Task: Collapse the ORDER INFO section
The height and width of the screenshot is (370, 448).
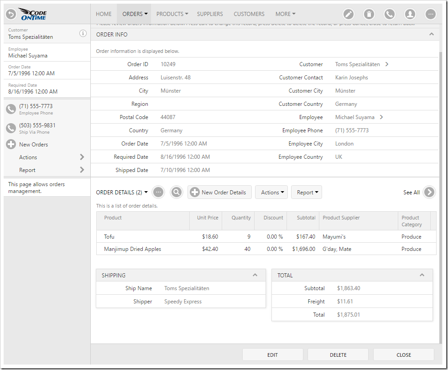Action: pyautogui.click(x=432, y=34)
